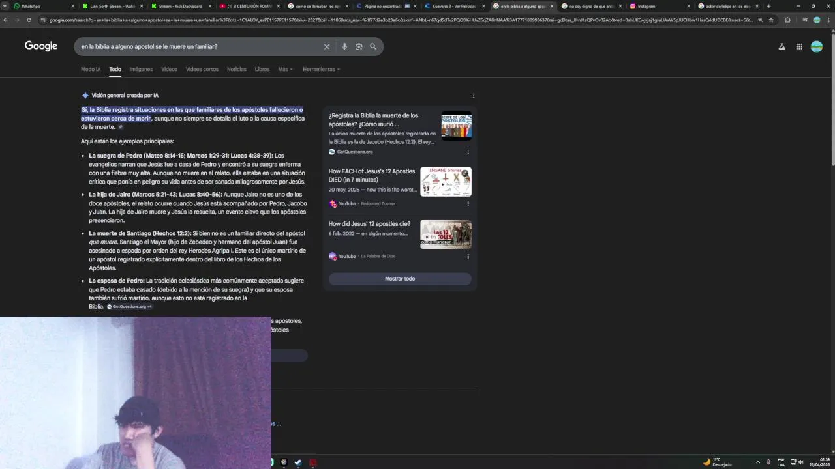
Task: Open options for GotQuestions.org result
Action: [468, 152]
